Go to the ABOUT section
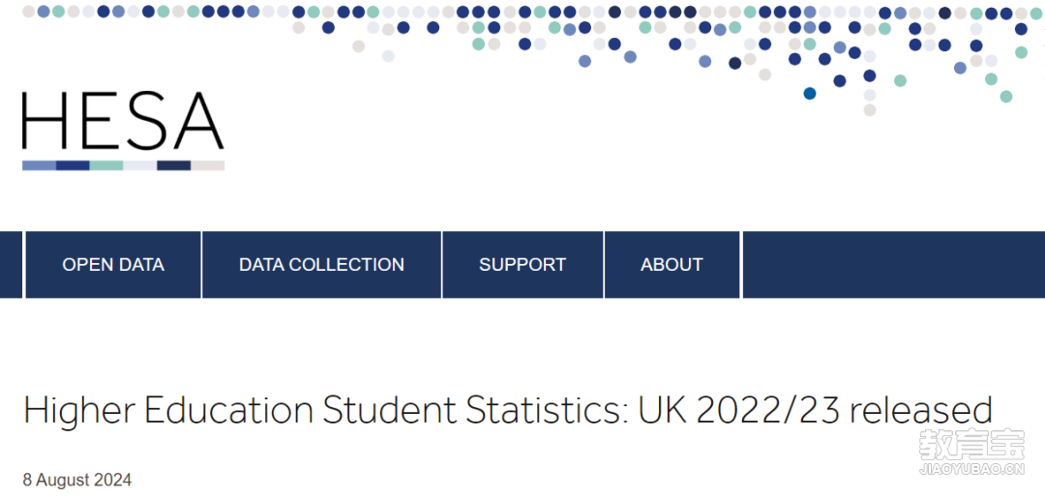1045x497 pixels. coord(672,265)
